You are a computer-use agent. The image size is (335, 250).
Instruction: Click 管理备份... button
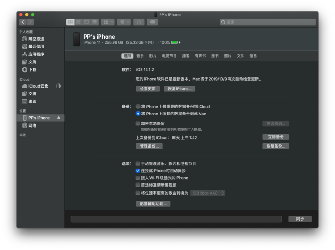149,146
